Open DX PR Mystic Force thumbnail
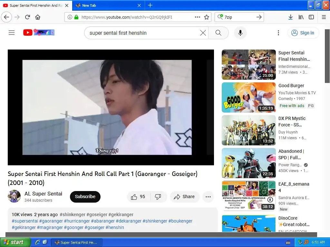This screenshot has width=330, height=247. (249, 130)
